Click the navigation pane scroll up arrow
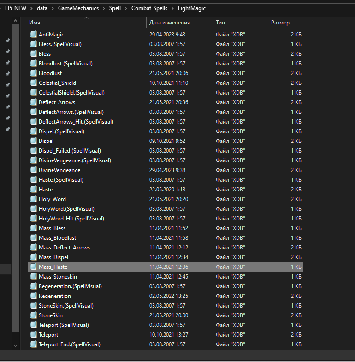 tap(15, 21)
